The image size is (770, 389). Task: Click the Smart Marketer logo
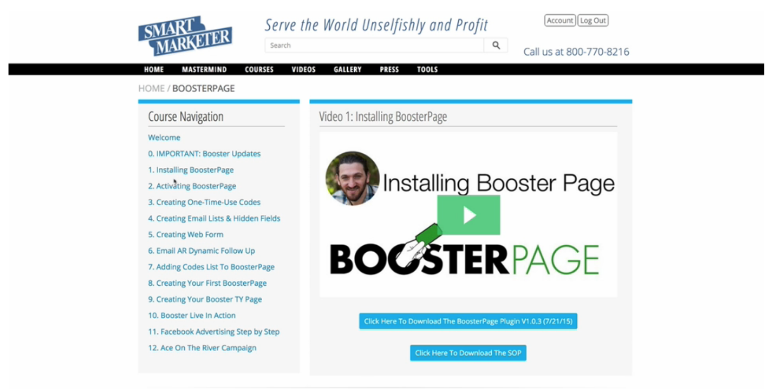pyautogui.click(x=185, y=36)
